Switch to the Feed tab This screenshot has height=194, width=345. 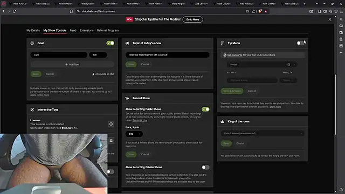pos(73,30)
